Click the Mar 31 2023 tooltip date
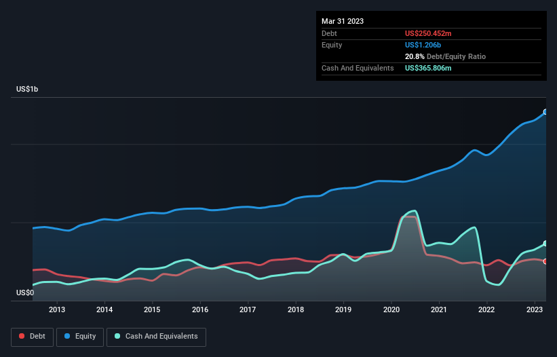This screenshot has width=557, height=357. click(x=343, y=21)
